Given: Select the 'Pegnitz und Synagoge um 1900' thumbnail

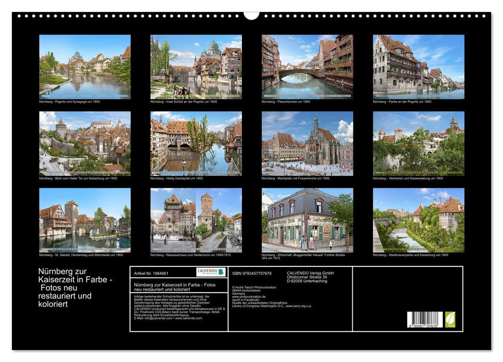Looking at the screenshot, I should [83, 67].
